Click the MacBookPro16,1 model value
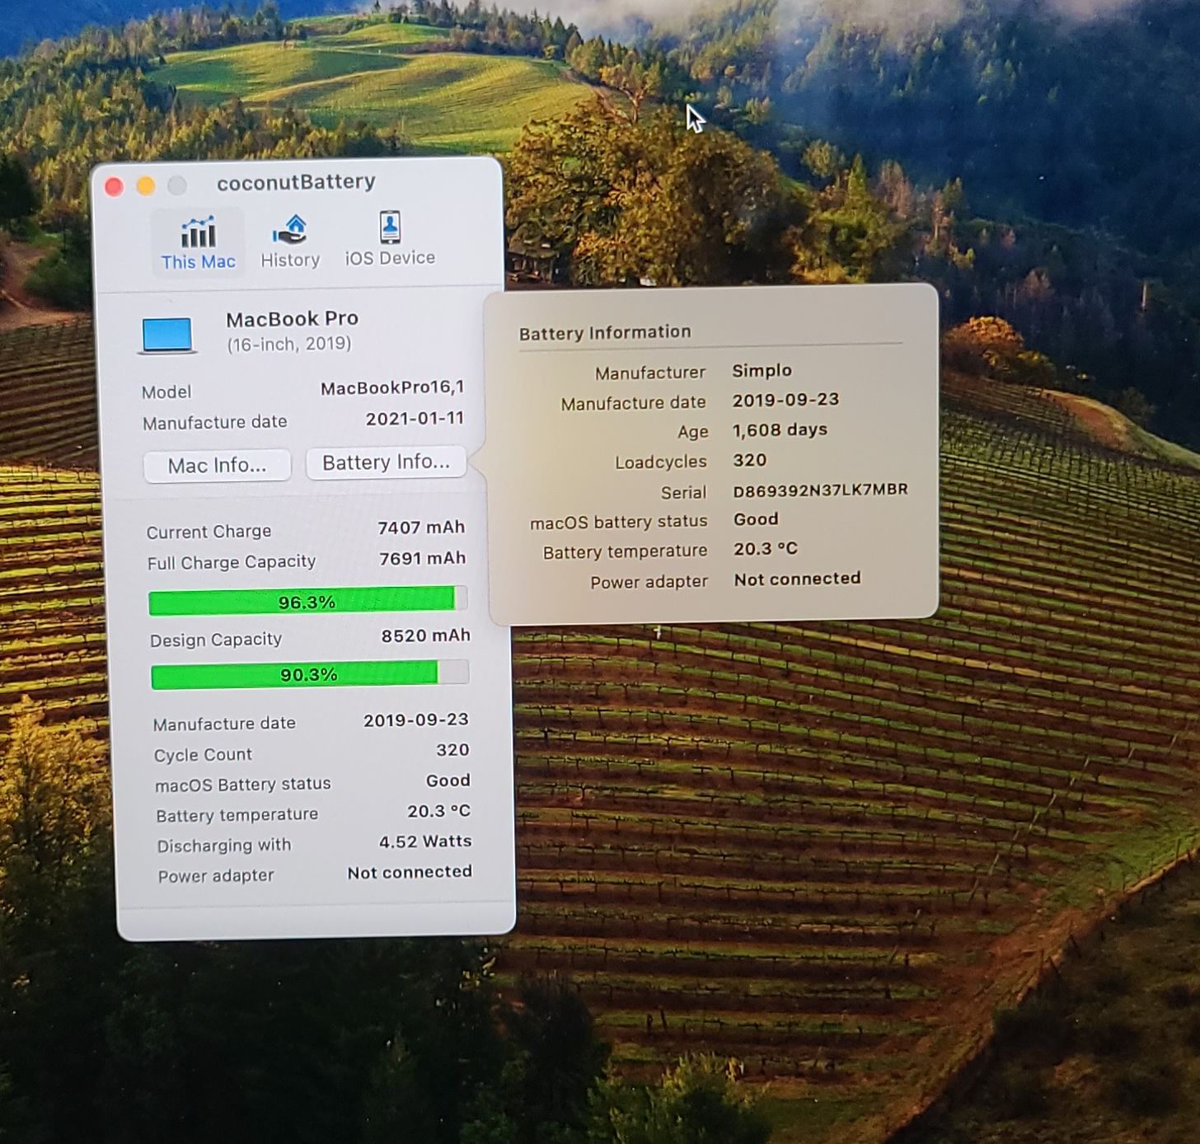Viewport: 1200px width, 1144px height. [392, 387]
